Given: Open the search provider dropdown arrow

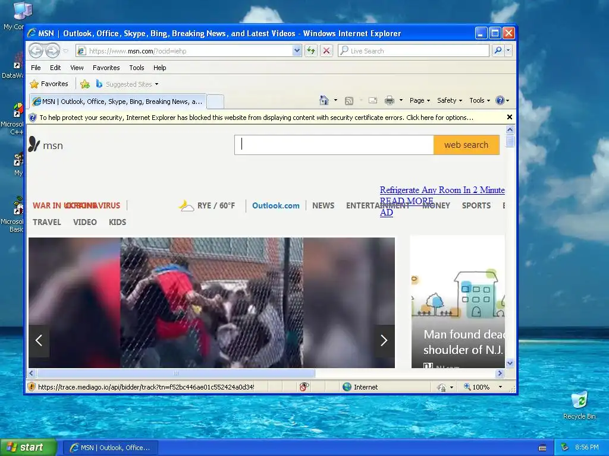Looking at the screenshot, I should 508,51.
